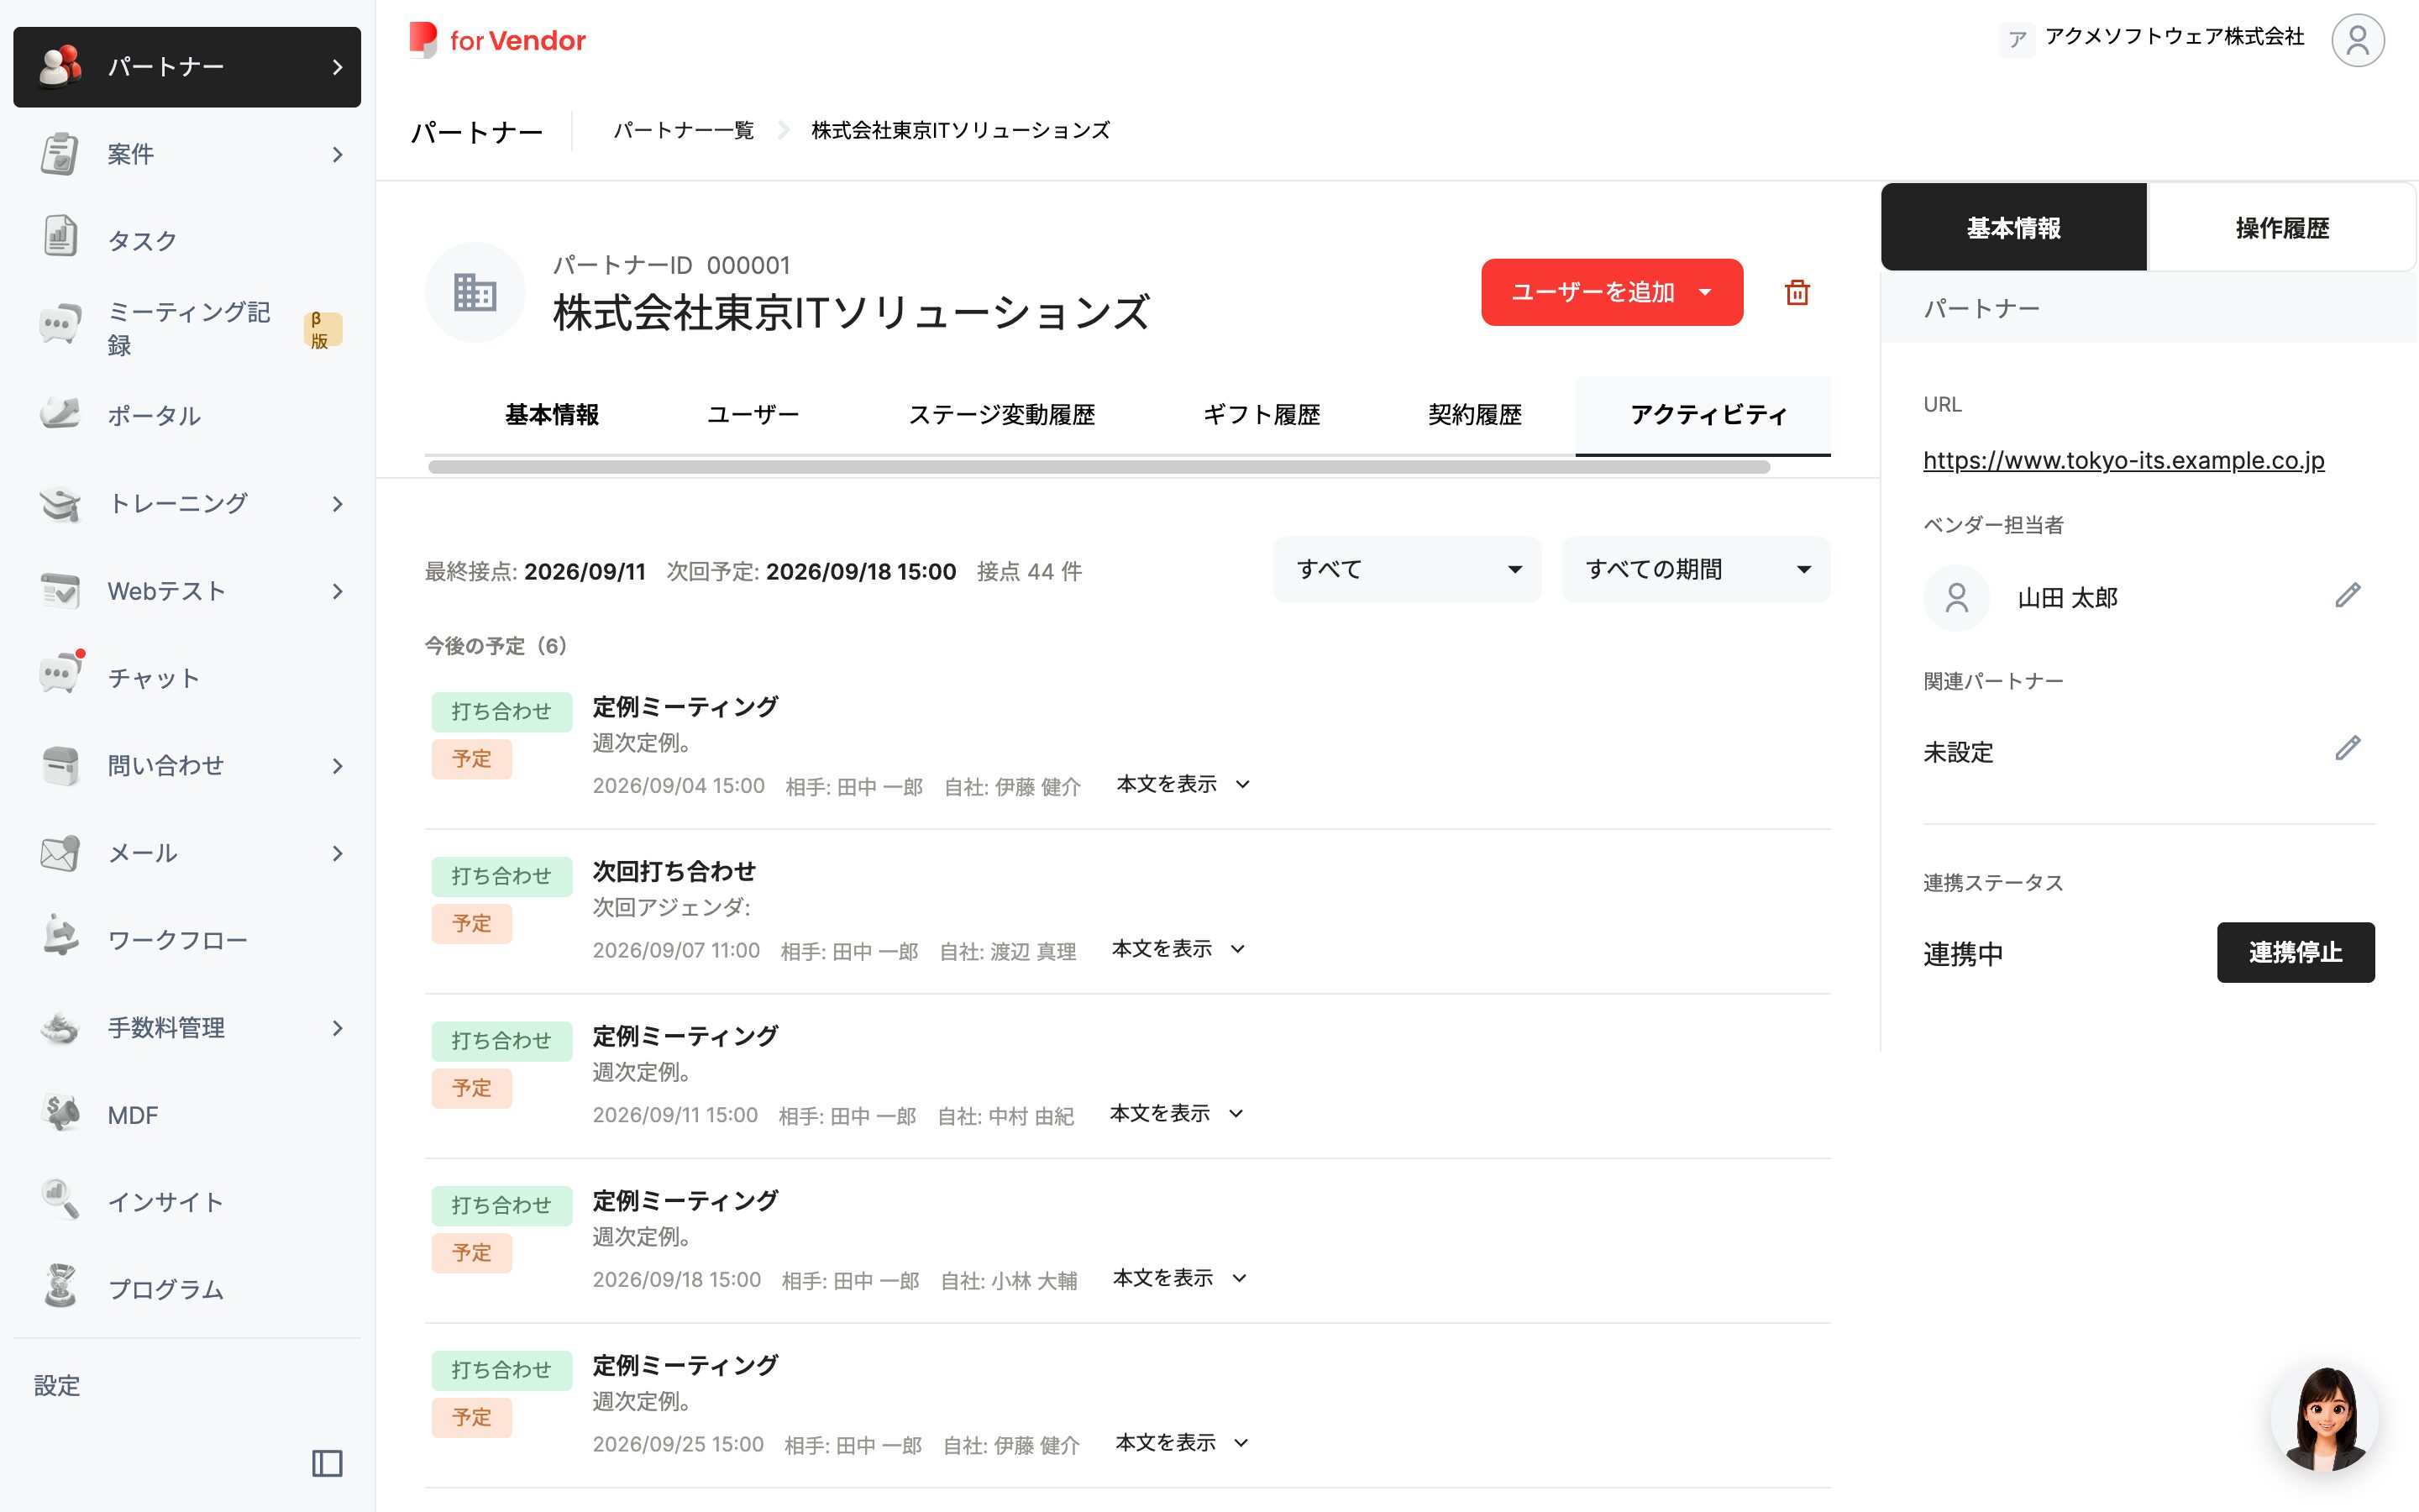Click the 手数料管理 icon
Image resolution: width=2419 pixels, height=1512 pixels.
click(60, 1027)
